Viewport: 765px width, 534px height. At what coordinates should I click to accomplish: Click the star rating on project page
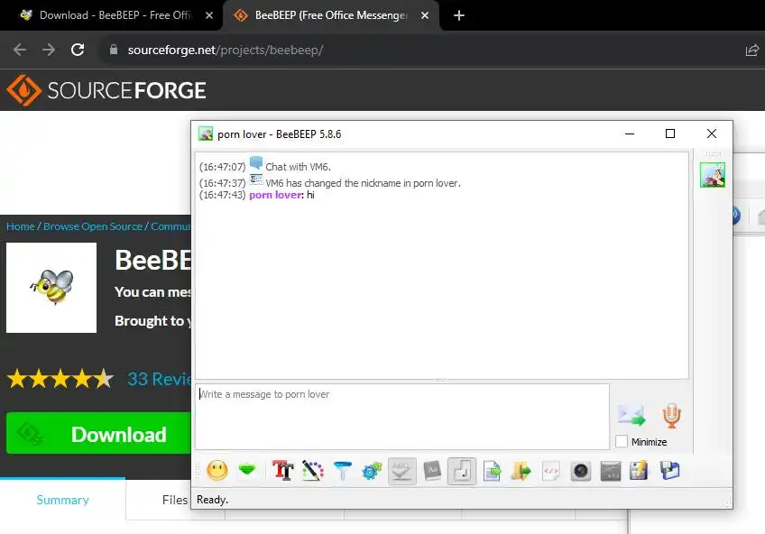pyautogui.click(x=60, y=379)
